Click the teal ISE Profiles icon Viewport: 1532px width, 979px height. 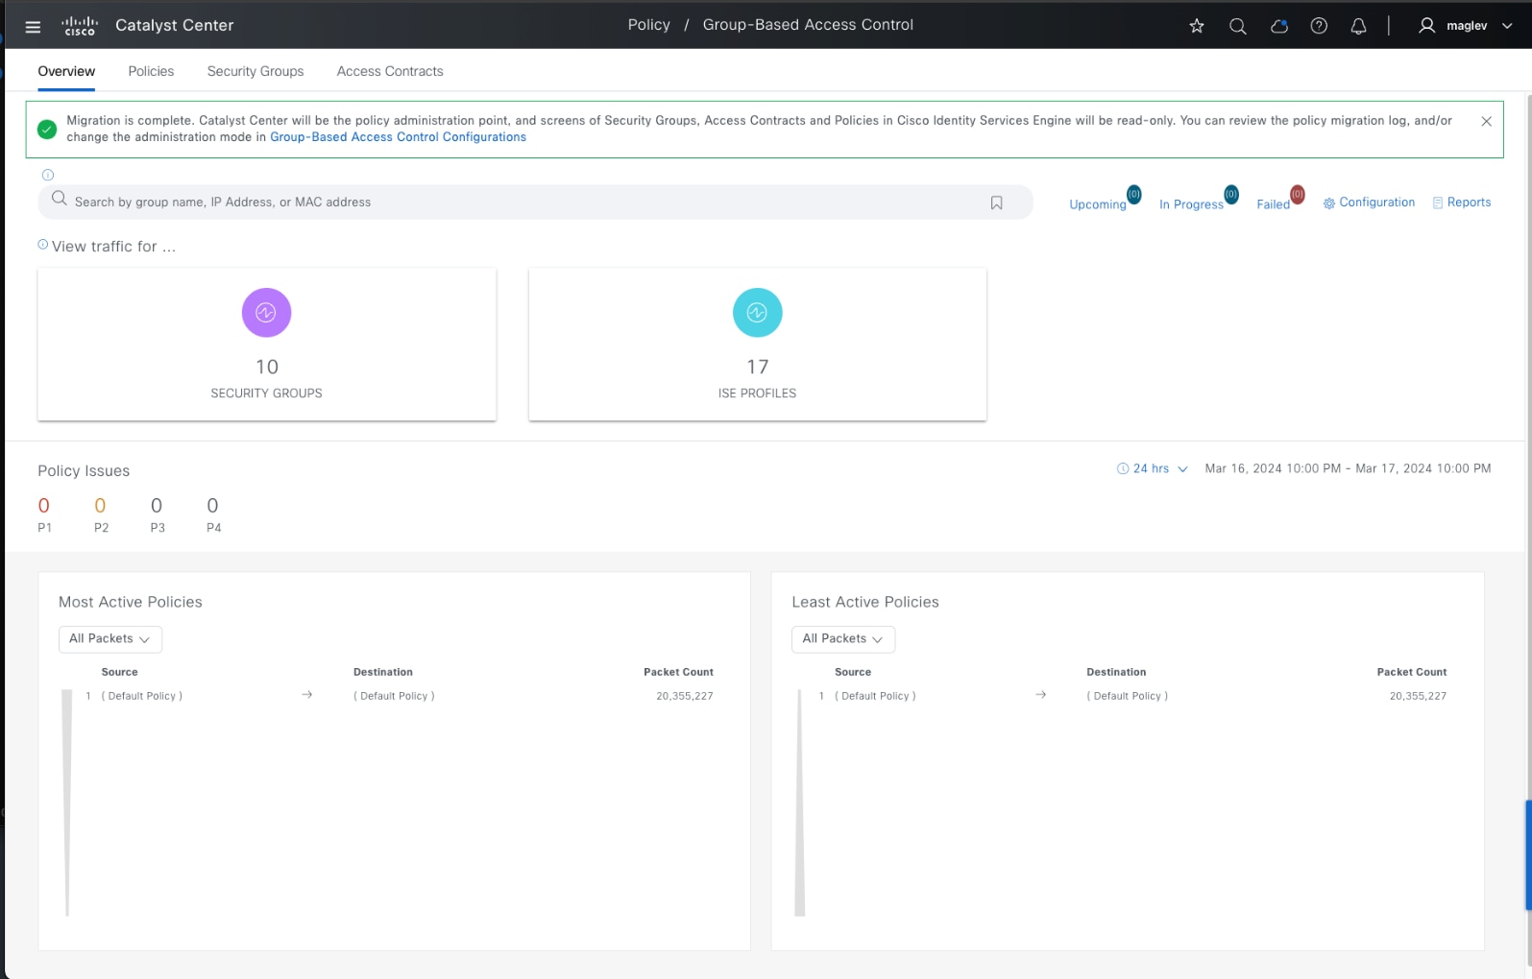[757, 313]
